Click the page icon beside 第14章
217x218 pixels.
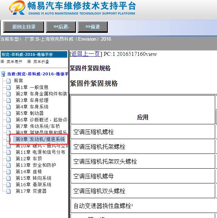point(9,172)
